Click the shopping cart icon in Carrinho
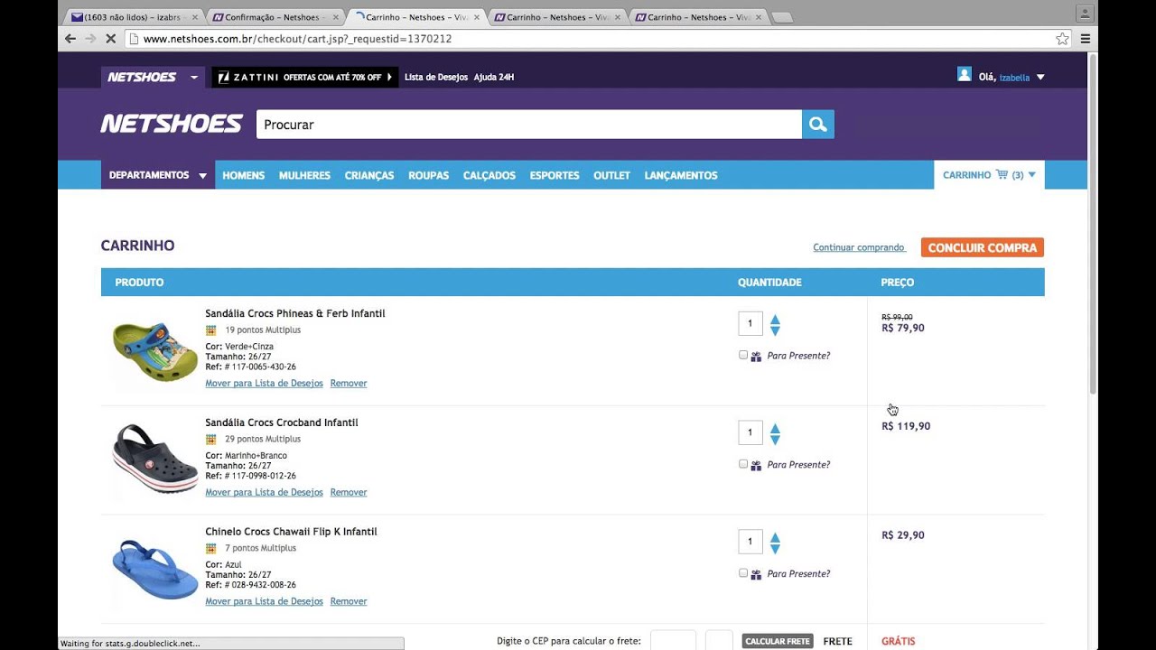The width and height of the screenshot is (1156, 650). coord(1002,174)
